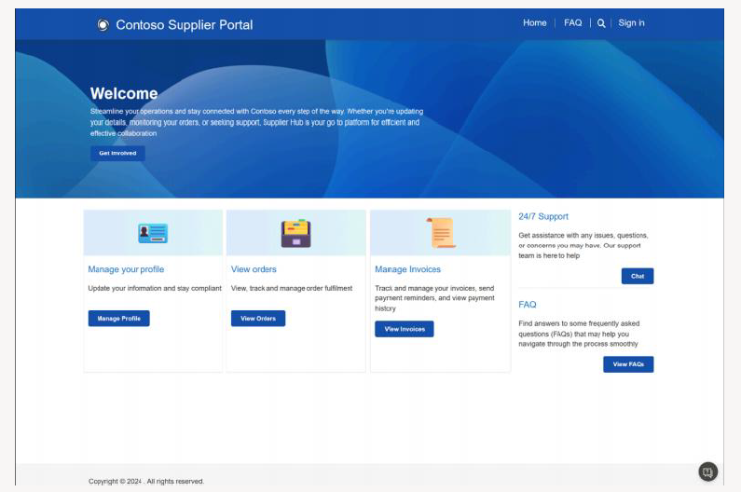Click the View Invoices button
This screenshot has height=492, width=741.
tap(404, 329)
